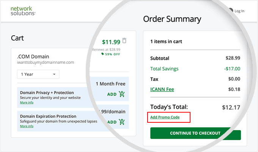Click the iwanttobuymydomainname.com domain text

45,62
